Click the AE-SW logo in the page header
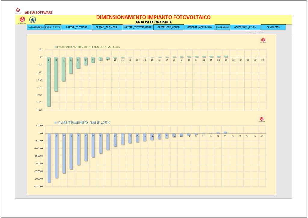The height and width of the screenshot is (218, 308). click(x=18, y=11)
